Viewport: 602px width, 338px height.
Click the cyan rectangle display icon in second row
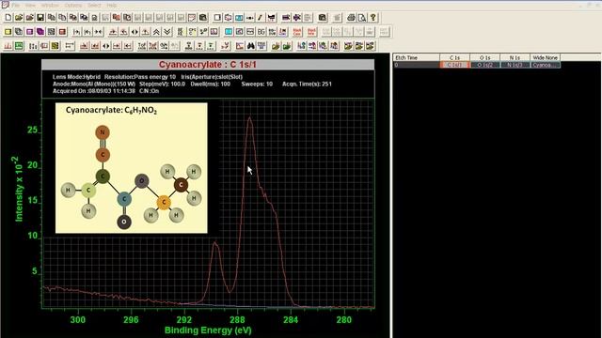229,32
